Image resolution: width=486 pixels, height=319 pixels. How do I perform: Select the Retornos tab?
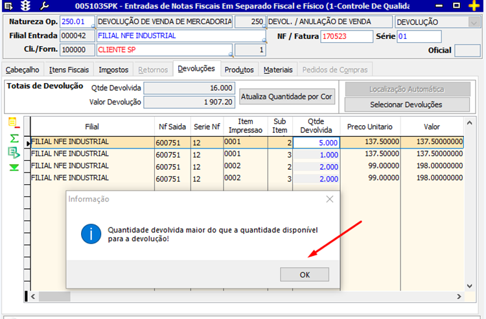(153, 70)
